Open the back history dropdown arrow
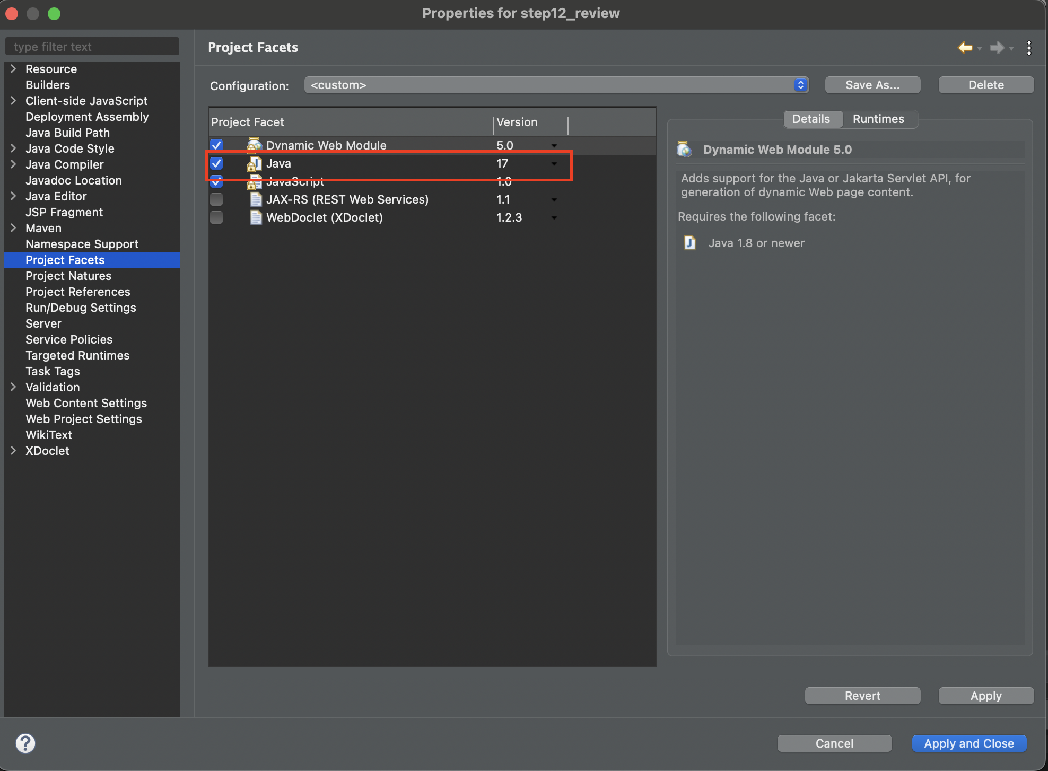The image size is (1048, 771). [980, 48]
